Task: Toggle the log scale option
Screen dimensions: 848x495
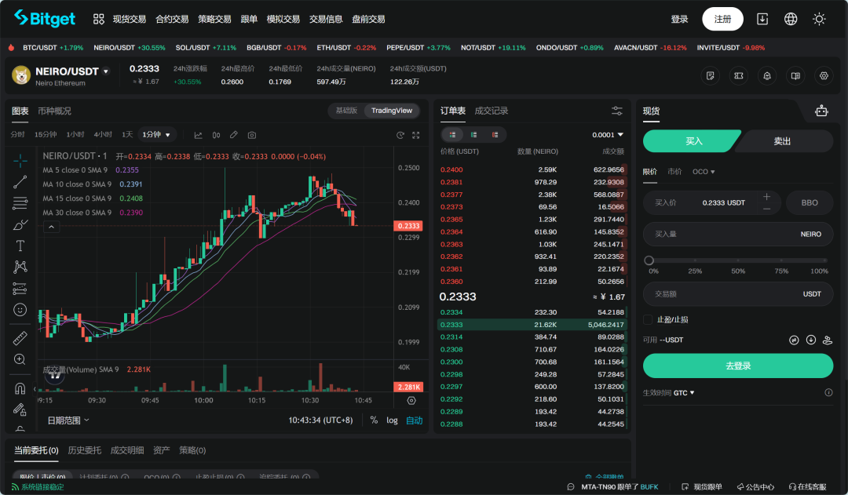Action: (x=392, y=420)
